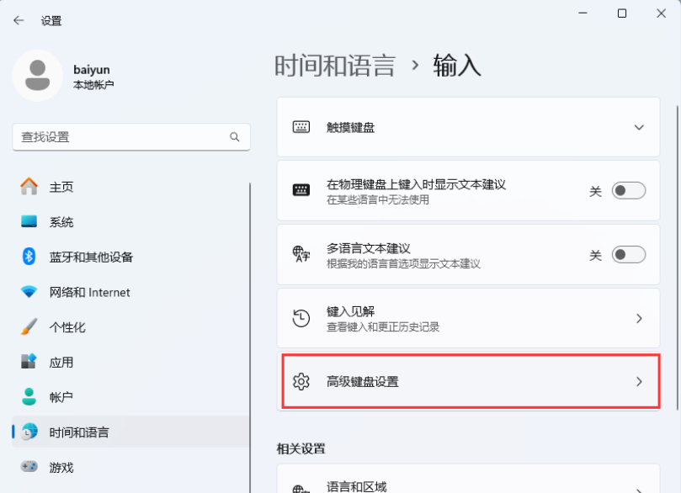Open the 触摸键盘 keyboard icon settings
The width and height of the screenshot is (681, 493).
coord(301,126)
